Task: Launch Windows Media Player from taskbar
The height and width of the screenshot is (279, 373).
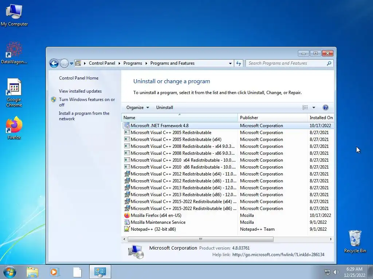Action: [55, 272]
